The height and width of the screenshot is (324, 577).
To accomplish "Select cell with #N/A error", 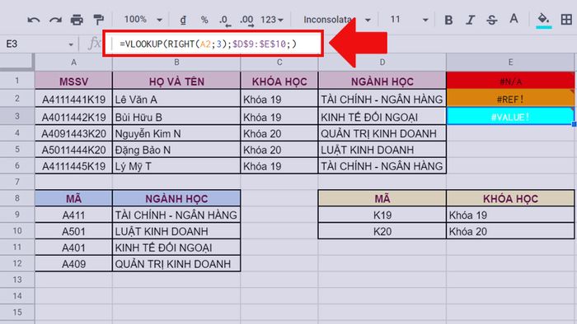I will [x=510, y=81].
